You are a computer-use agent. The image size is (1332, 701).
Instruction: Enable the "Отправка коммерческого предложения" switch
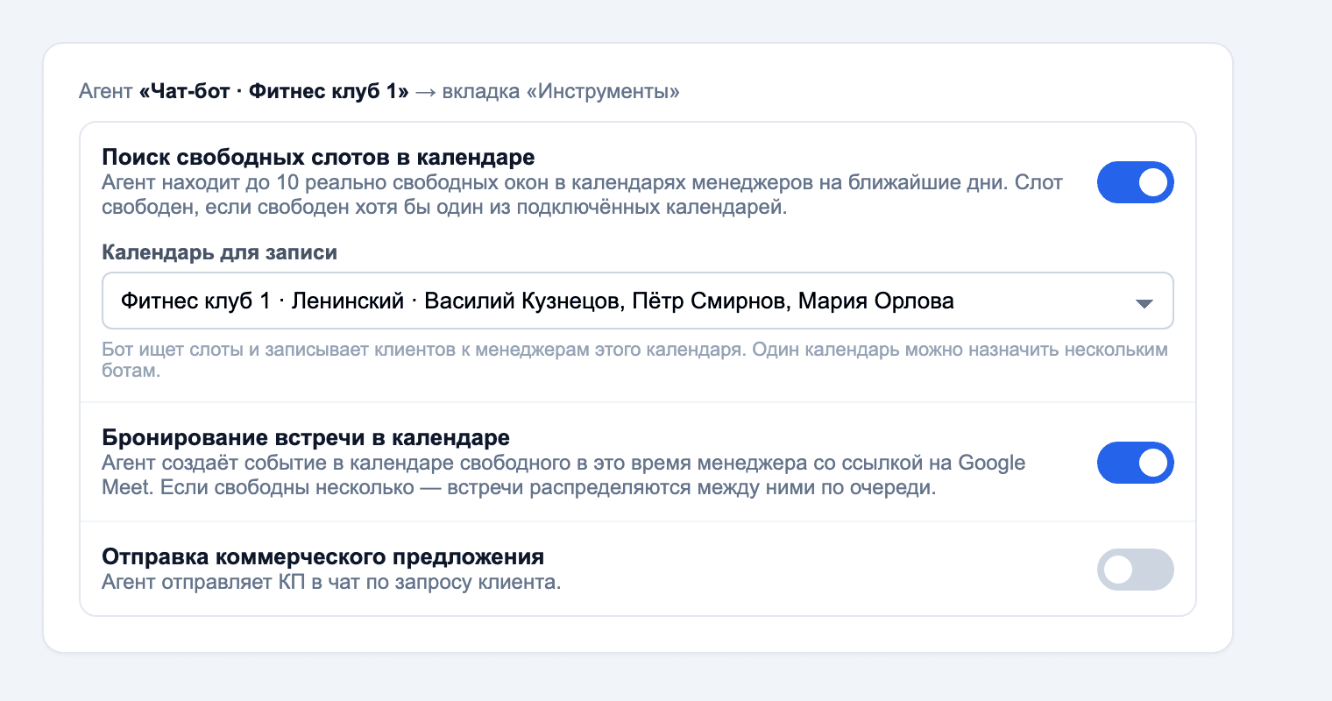(x=1135, y=570)
